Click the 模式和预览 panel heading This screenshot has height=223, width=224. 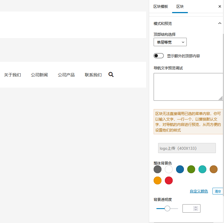coord(163,24)
